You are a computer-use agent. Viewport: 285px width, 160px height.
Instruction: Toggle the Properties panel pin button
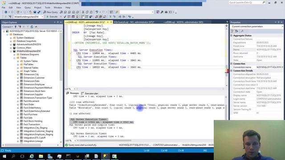click(278, 22)
